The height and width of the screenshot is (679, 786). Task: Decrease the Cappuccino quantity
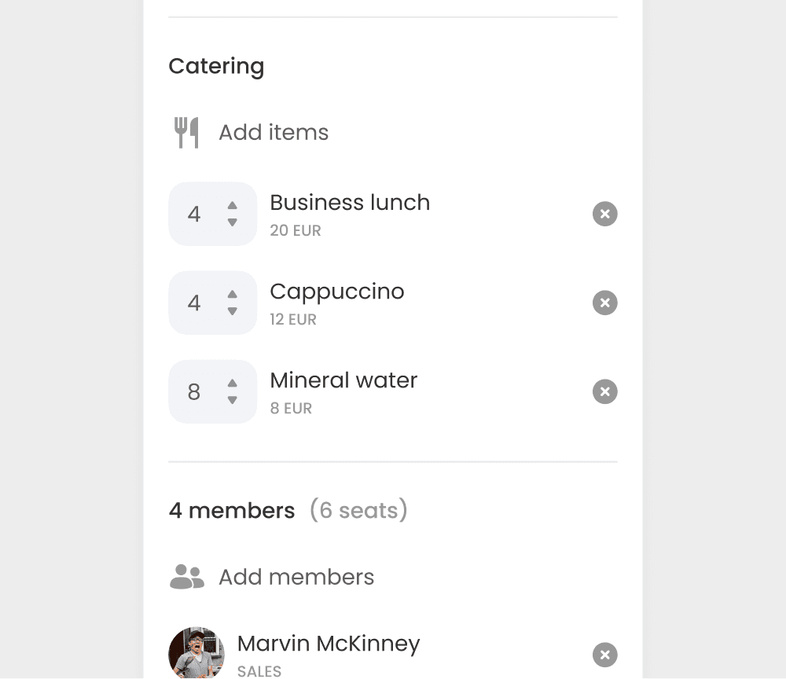(x=232, y=310)
